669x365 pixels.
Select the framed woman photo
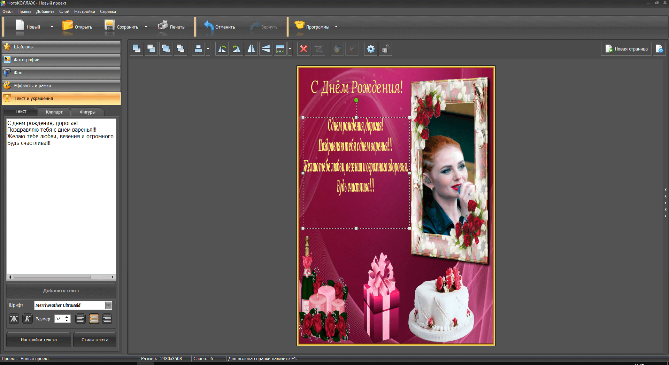(449, 171)
